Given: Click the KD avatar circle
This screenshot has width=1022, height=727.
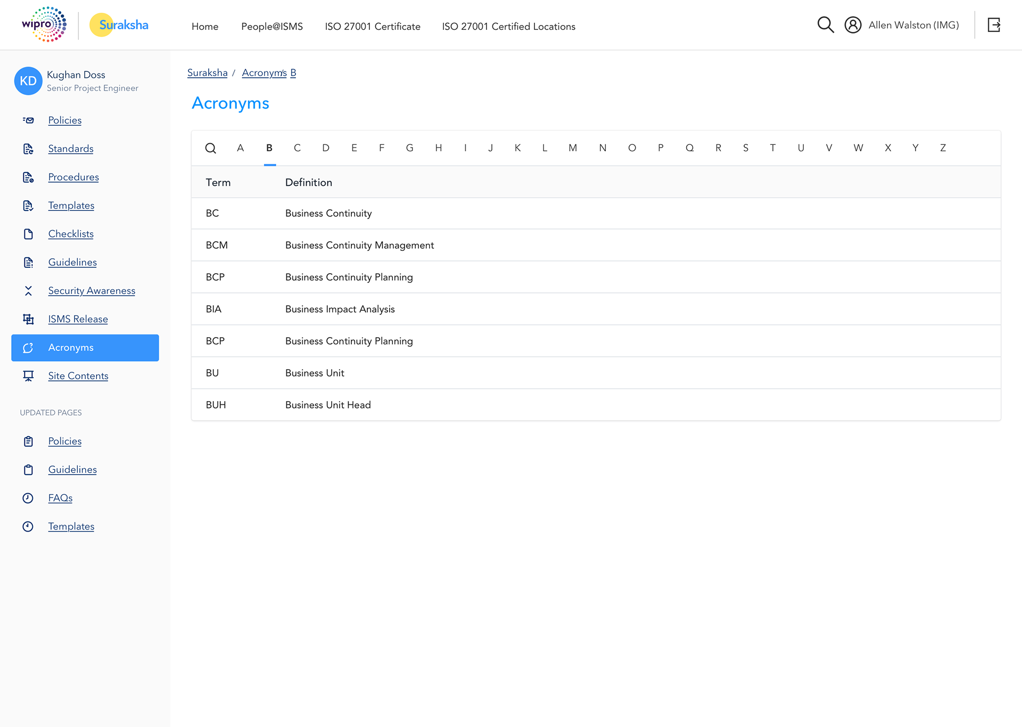Looking at the screenshot, I should point(28,81).
